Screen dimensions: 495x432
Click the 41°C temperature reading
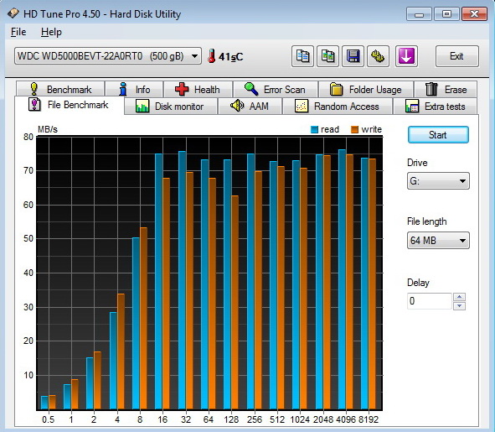point(230,56)
